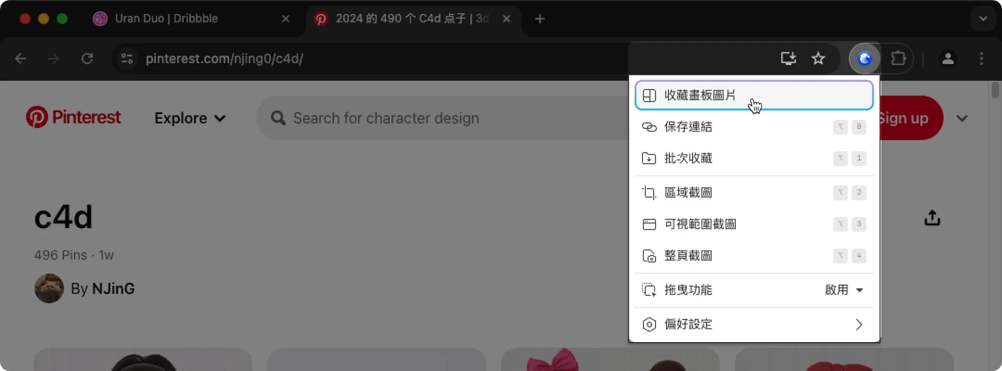The width and height of the screenshot is (1002, 371).
Task: Click the 整頁截圖 page-camera icon
Action: pyautogui.click(x=649, y=256)
